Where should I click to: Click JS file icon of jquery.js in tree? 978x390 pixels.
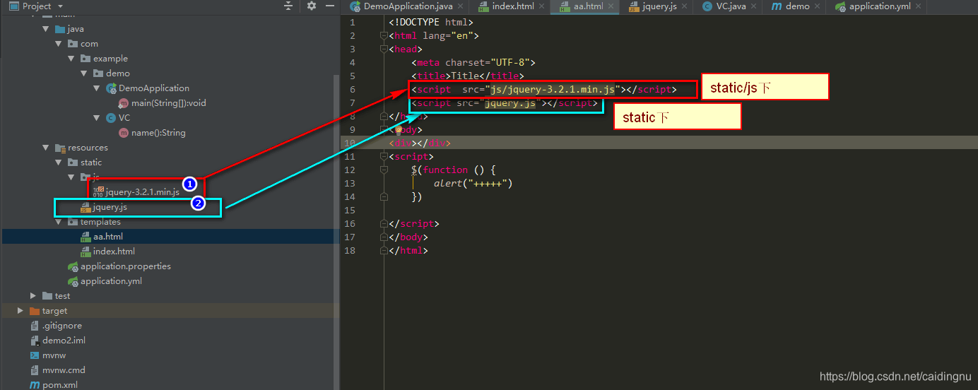click(86, 208)
